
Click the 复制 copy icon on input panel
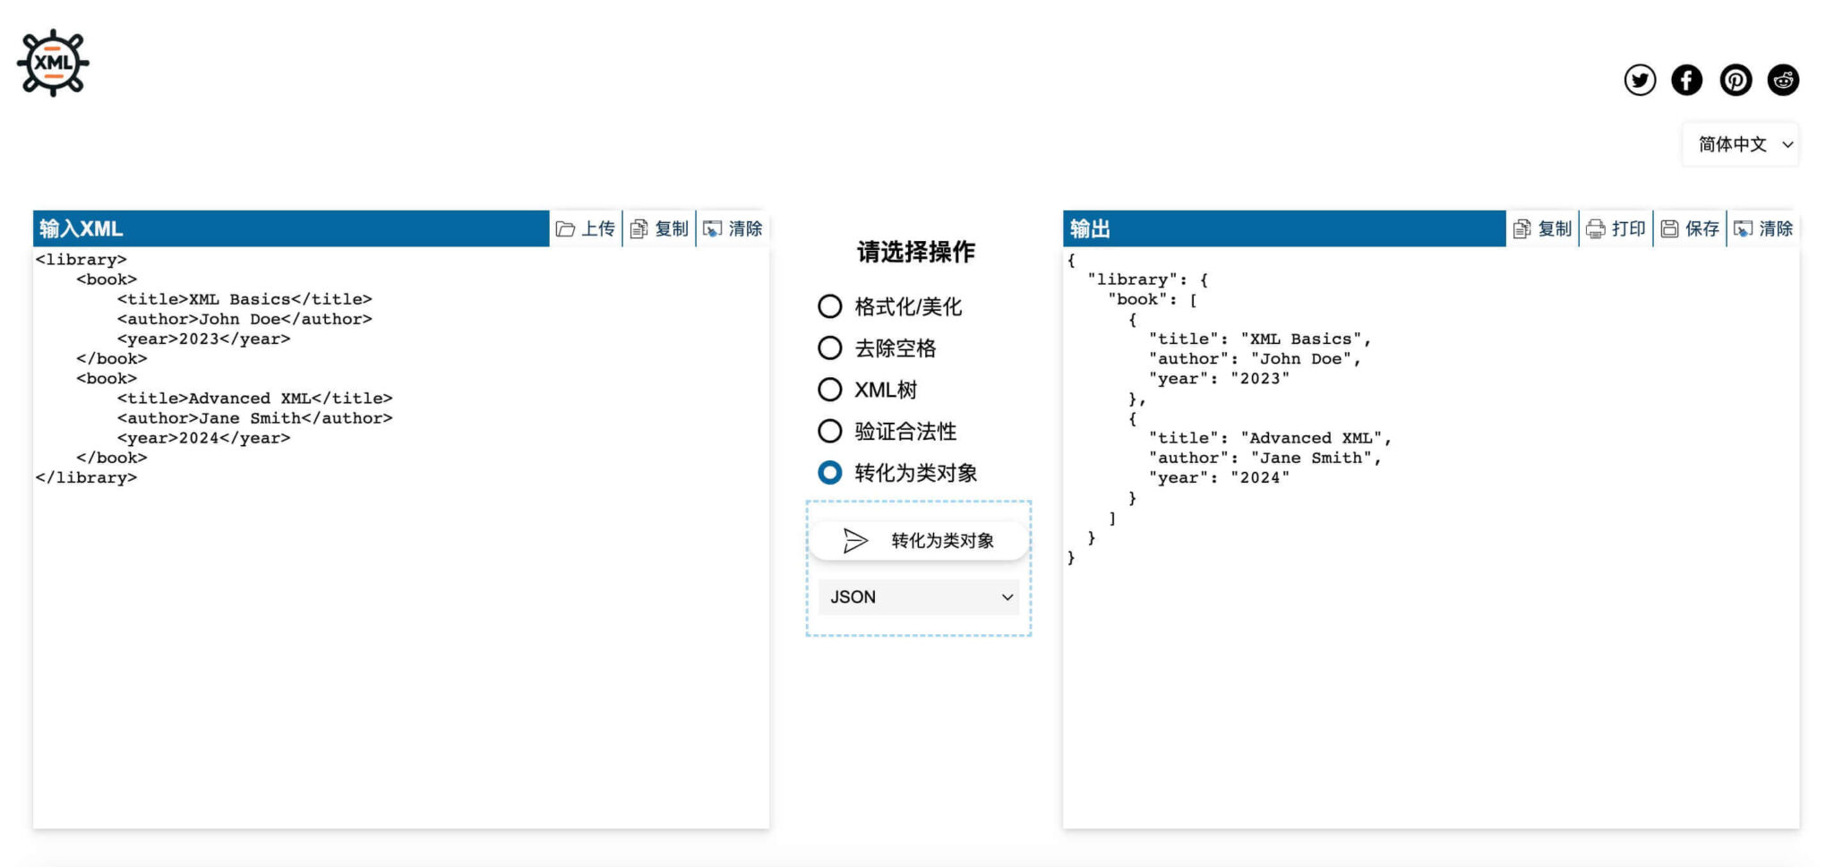point(659,227)
